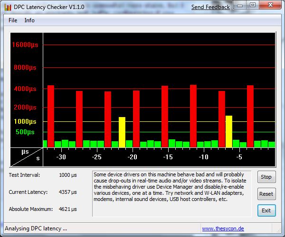Click the -30 time axis label

coord(61,157)
